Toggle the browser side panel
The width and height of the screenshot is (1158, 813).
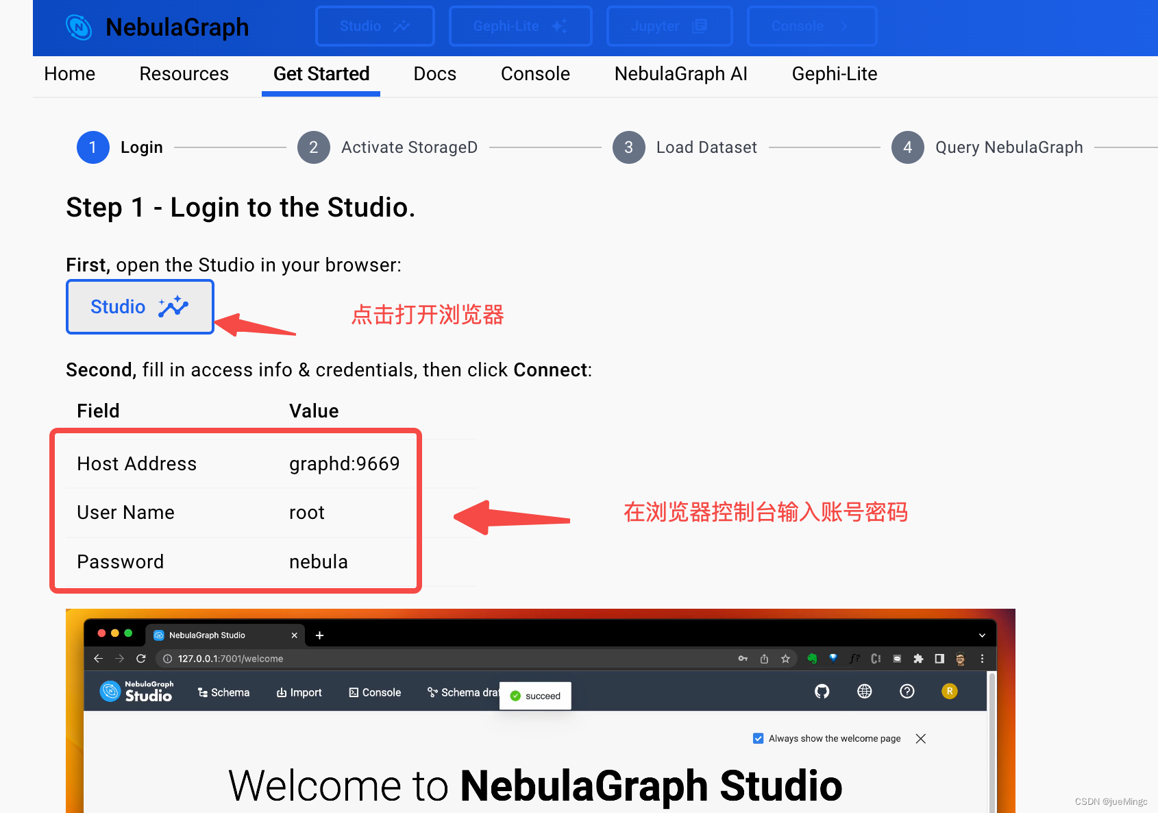pos(939,659)
